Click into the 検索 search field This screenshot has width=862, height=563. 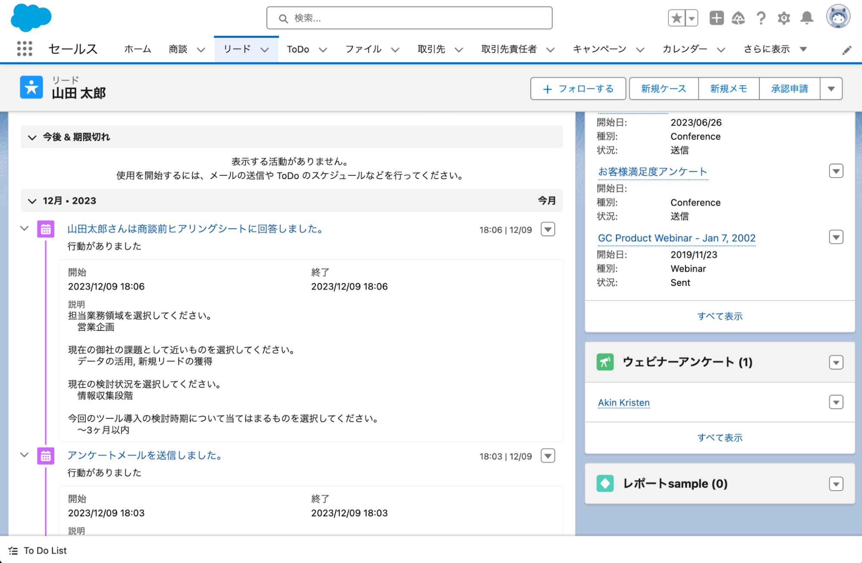coord(410,18)
